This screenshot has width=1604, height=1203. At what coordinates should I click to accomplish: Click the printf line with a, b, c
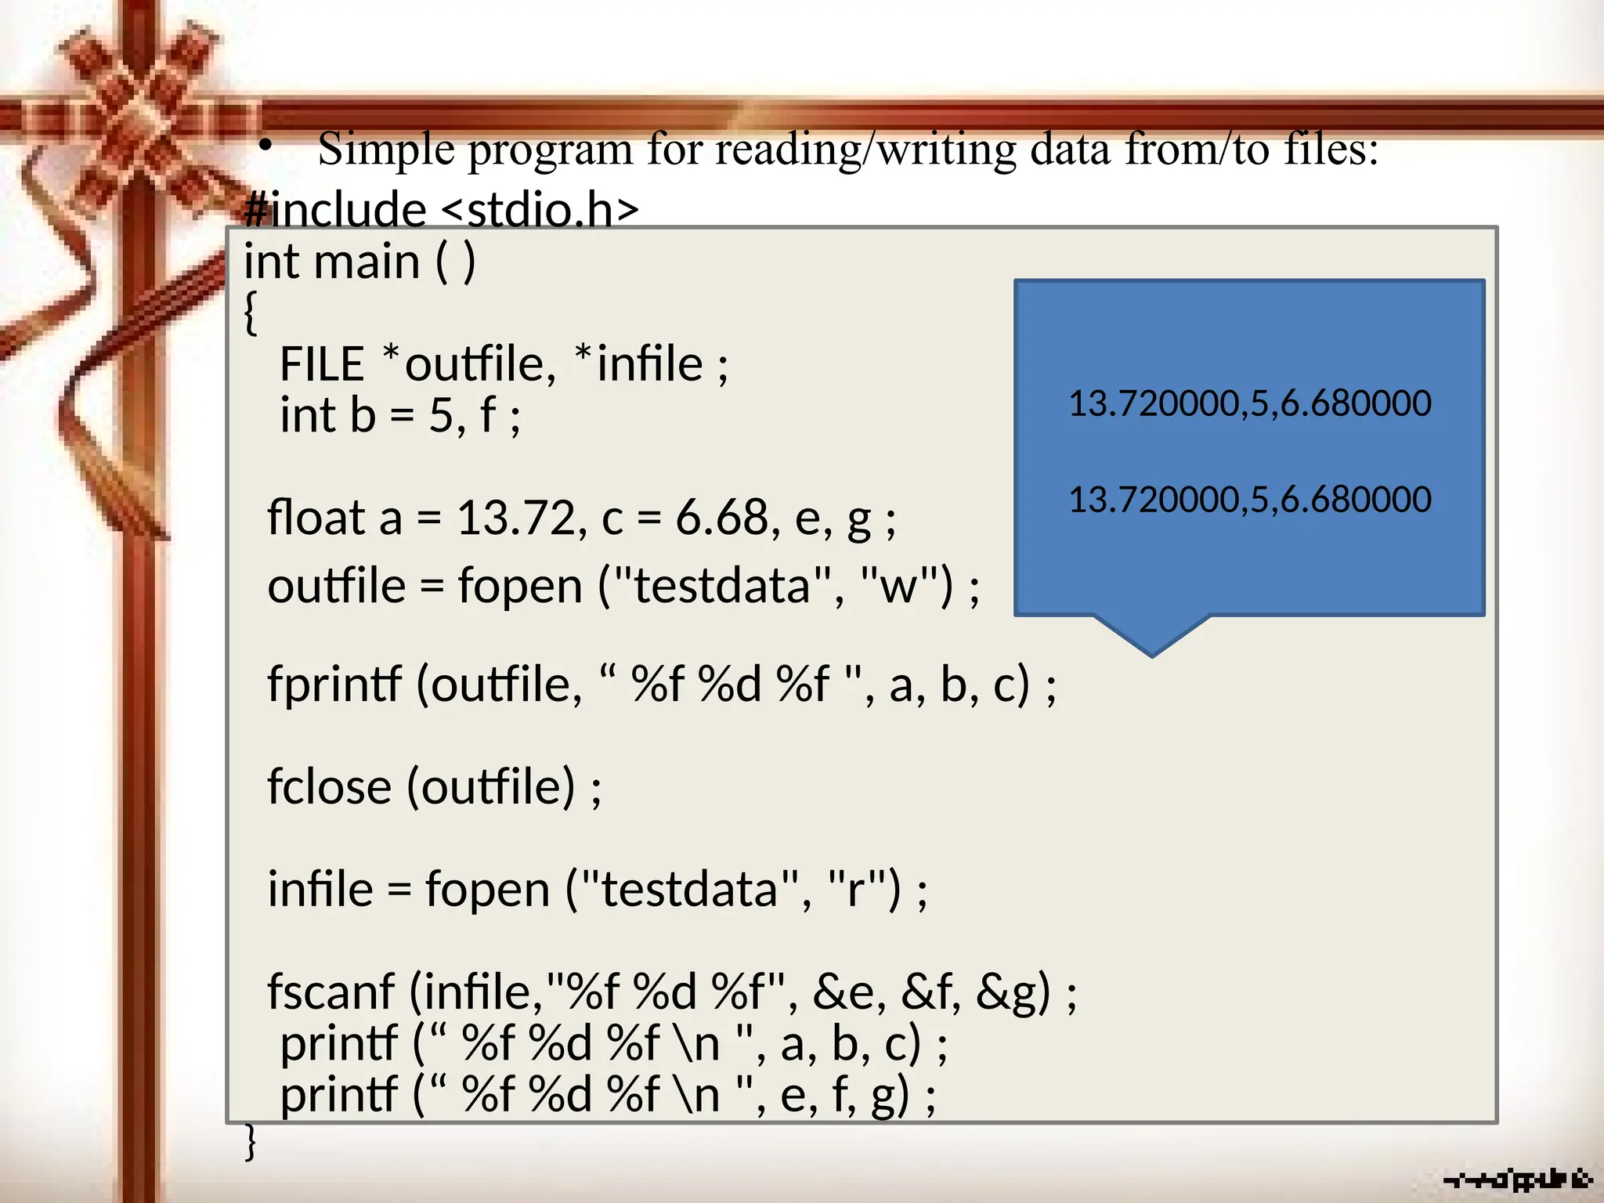point(614,1043)
